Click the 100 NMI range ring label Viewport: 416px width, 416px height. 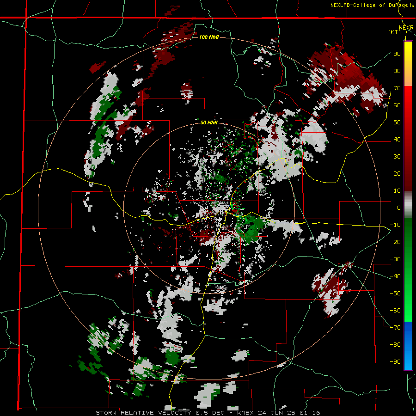pos(209,37)
